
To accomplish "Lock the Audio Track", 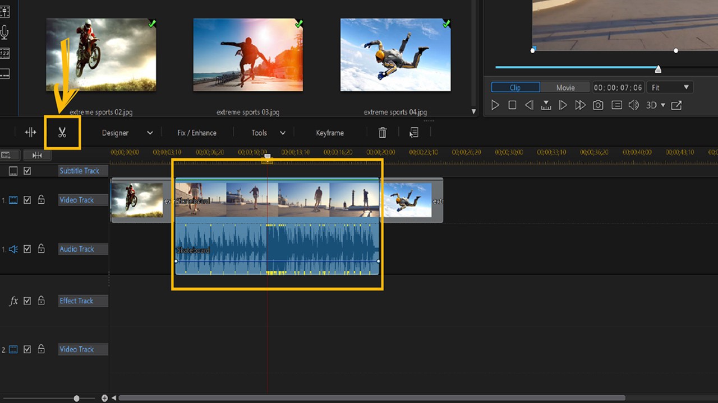I will click(41, 249).
